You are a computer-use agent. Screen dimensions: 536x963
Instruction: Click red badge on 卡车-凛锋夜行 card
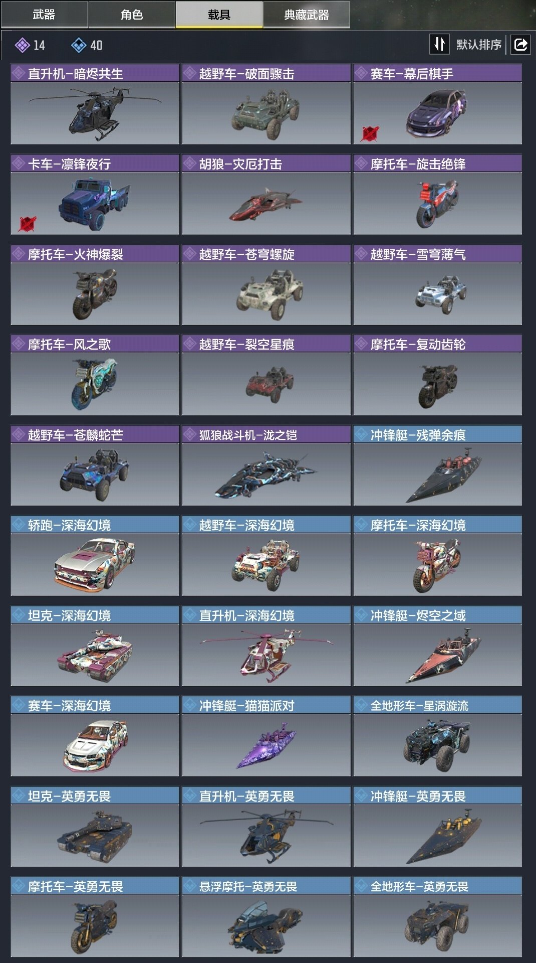pos(27,224)
